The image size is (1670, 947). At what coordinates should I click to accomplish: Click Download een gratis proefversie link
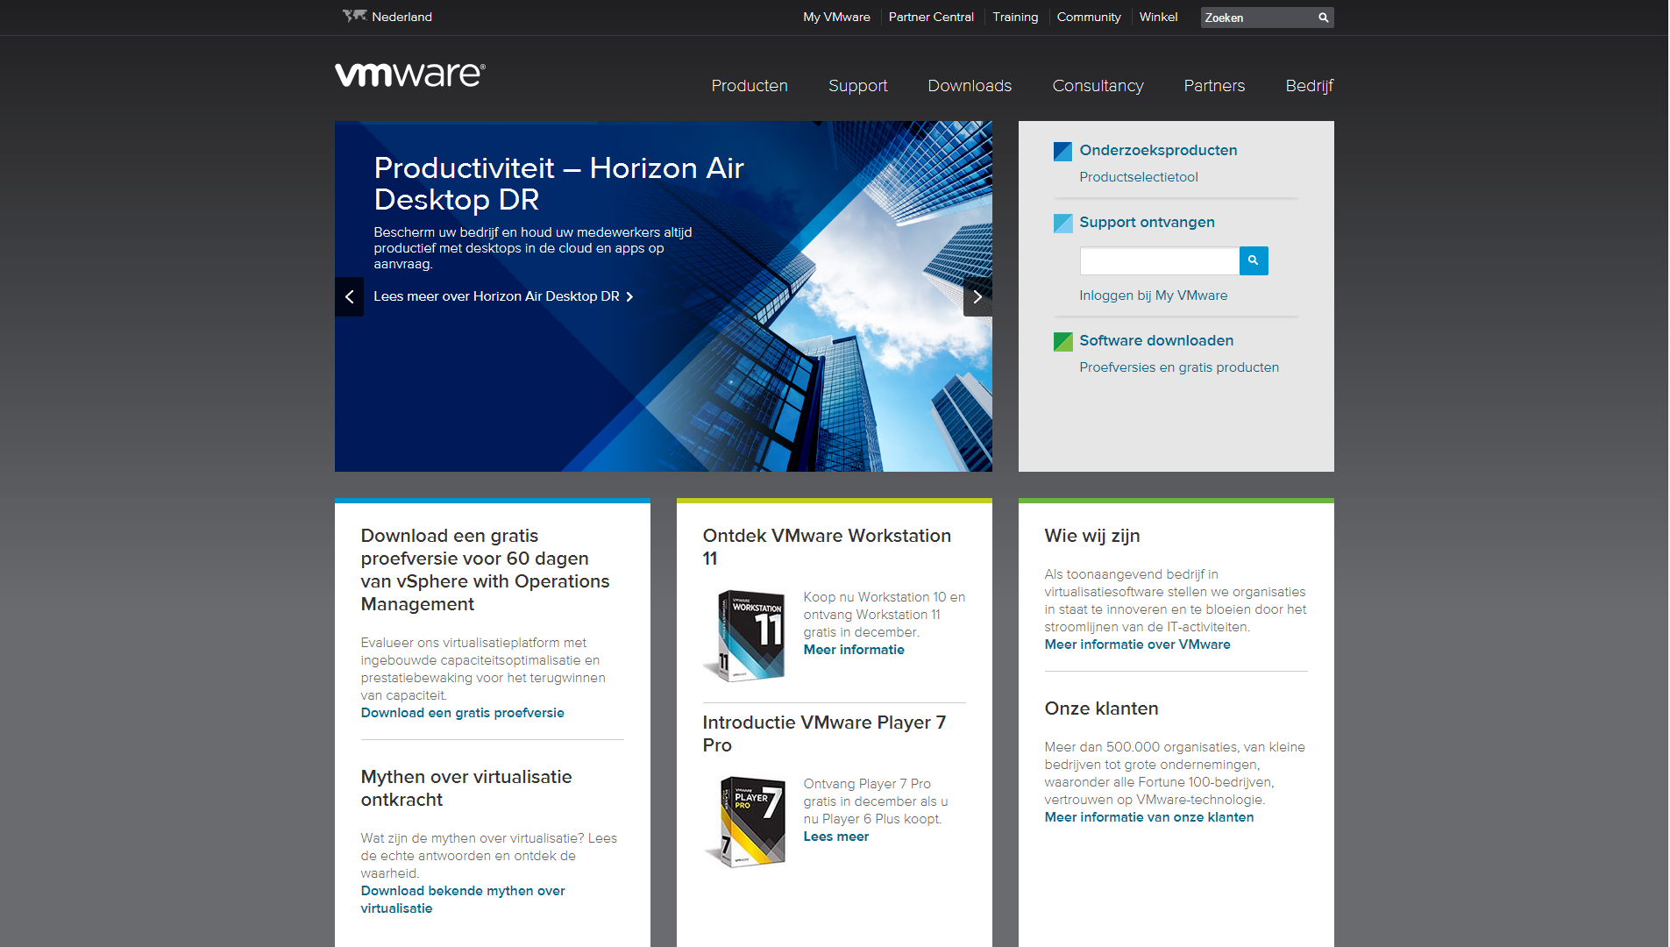coord(462,713)
